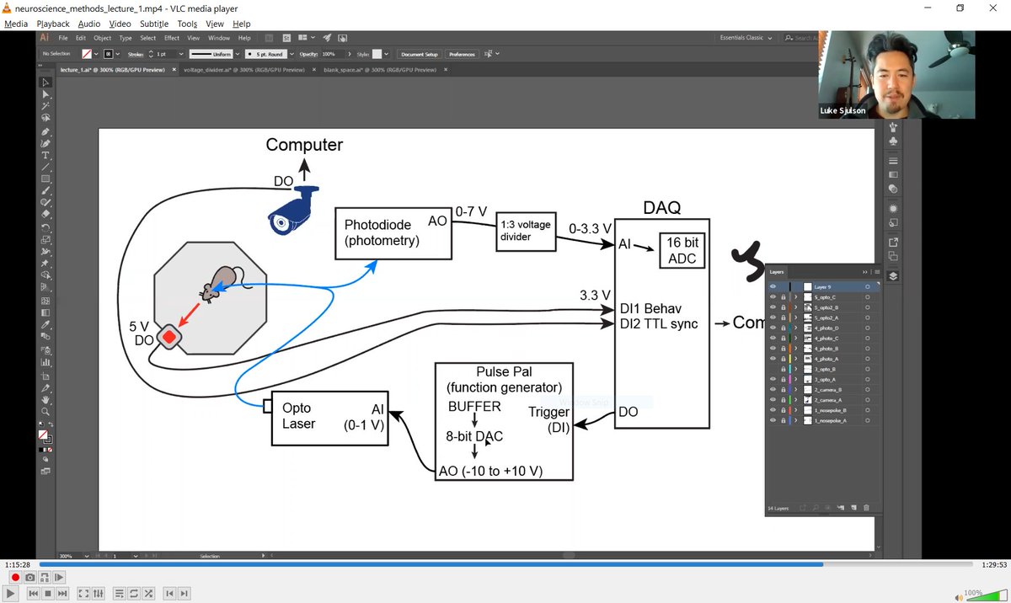The width and height of the screenshot is (1011, 603).
Task: Take a snapshot with VLC camera icon
Action: coord(29,578)
